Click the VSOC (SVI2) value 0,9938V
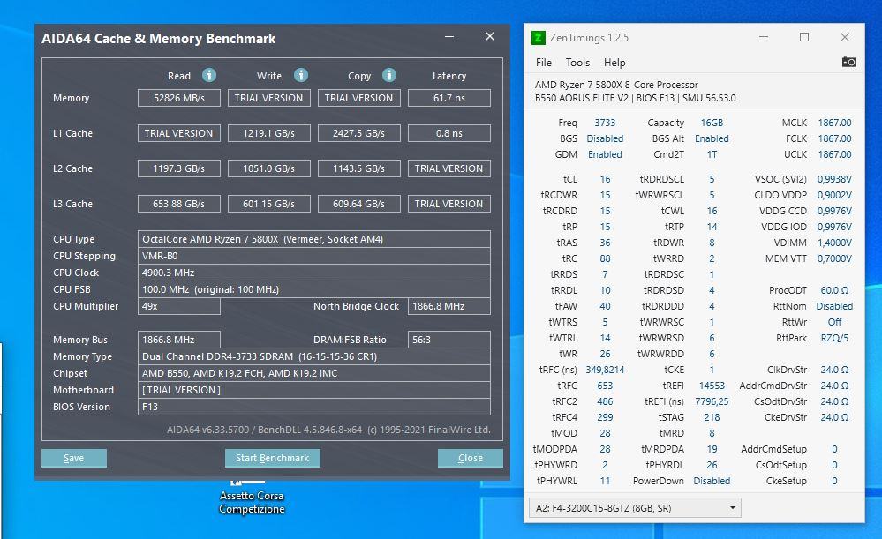Screen dimensions: 882x539 pos(834,179)
